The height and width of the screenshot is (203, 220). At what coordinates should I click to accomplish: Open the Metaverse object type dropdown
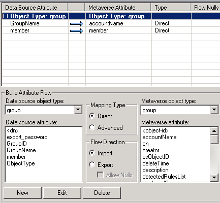[214, 110]
